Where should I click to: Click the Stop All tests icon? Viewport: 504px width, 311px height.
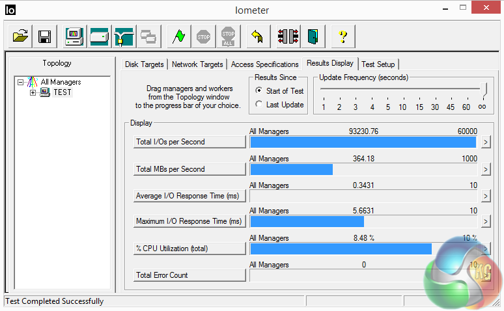pyautogui.click(x=228, y=36)
